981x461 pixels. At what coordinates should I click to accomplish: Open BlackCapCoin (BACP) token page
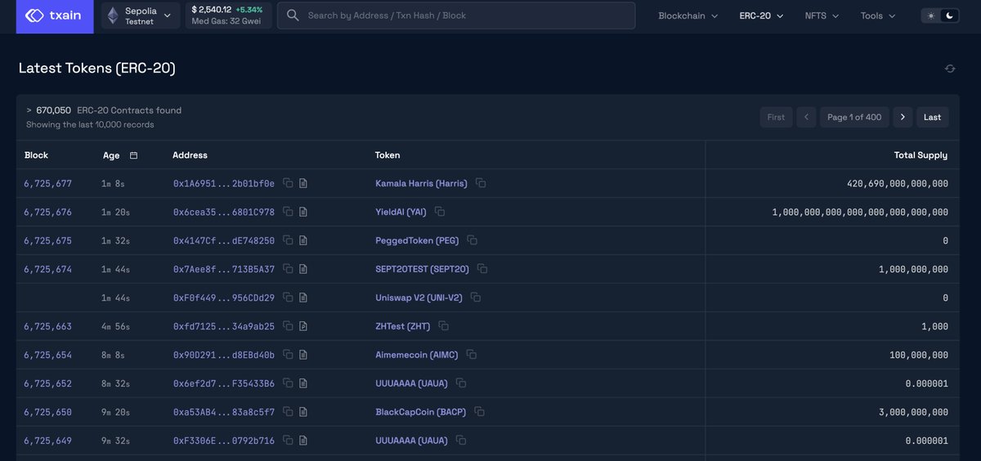click(x=420, y=412)
